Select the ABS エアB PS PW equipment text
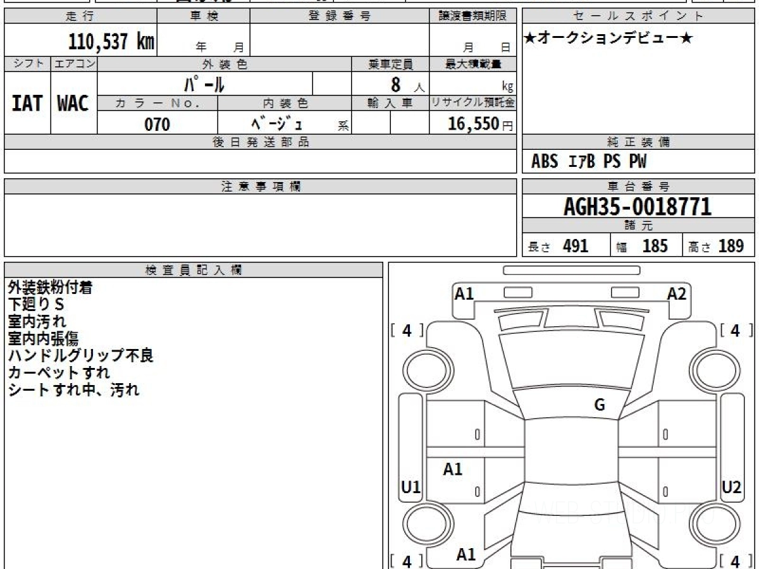 589,162
